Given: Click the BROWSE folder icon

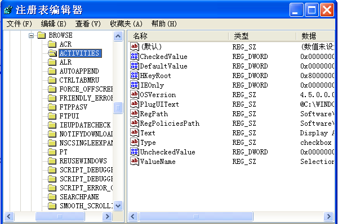Looking at the screenshot, I should (x=41, y=35).
